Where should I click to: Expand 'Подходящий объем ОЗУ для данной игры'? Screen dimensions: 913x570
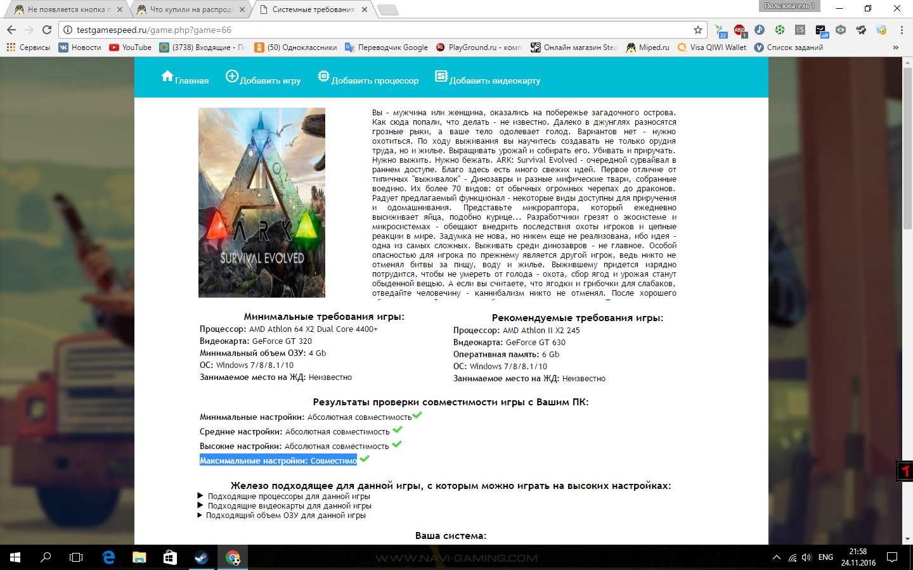[x=282, y=516]
